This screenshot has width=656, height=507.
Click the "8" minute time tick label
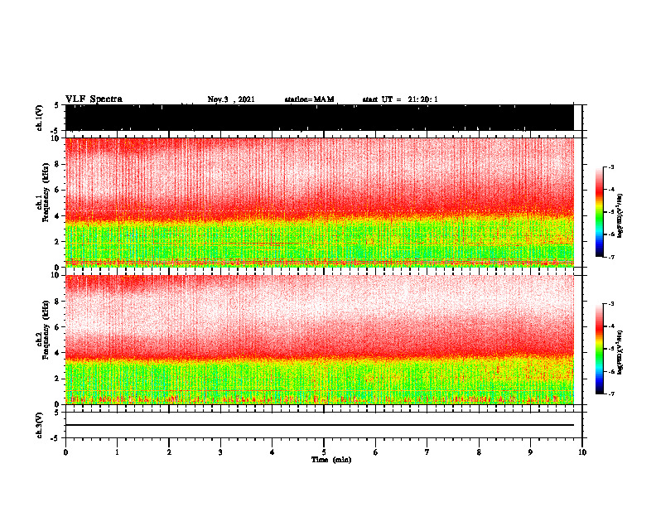tap(479, 452)
